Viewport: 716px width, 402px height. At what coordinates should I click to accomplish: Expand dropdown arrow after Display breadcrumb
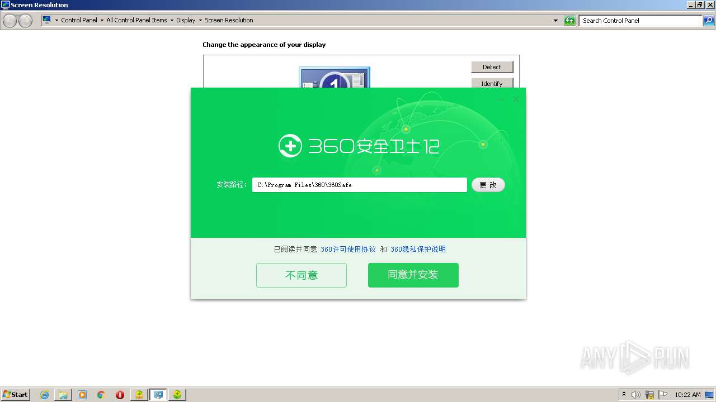(200, 20)
